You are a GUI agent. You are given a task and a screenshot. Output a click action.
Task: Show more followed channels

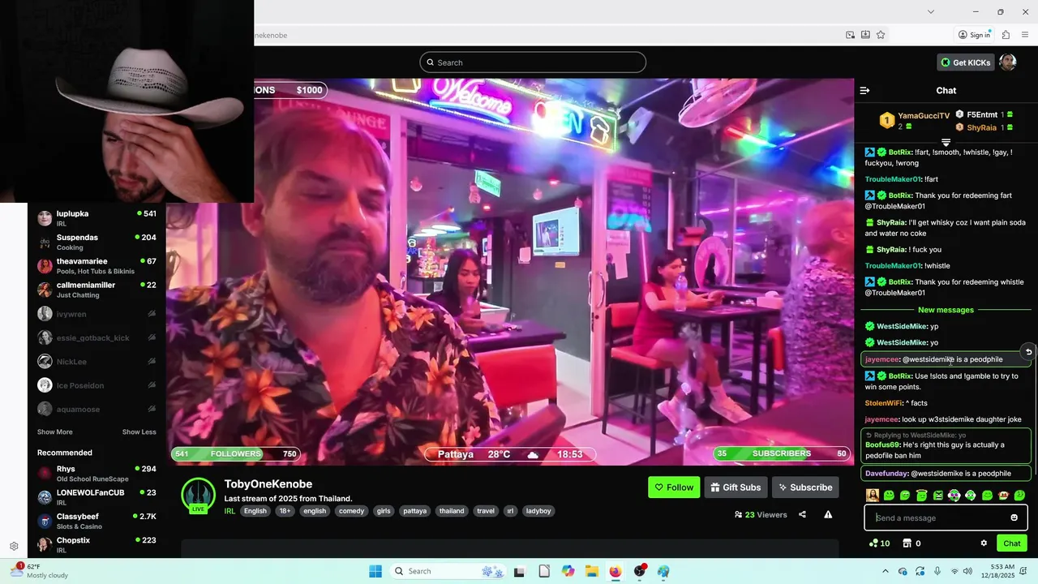click(x=55, y=432)
